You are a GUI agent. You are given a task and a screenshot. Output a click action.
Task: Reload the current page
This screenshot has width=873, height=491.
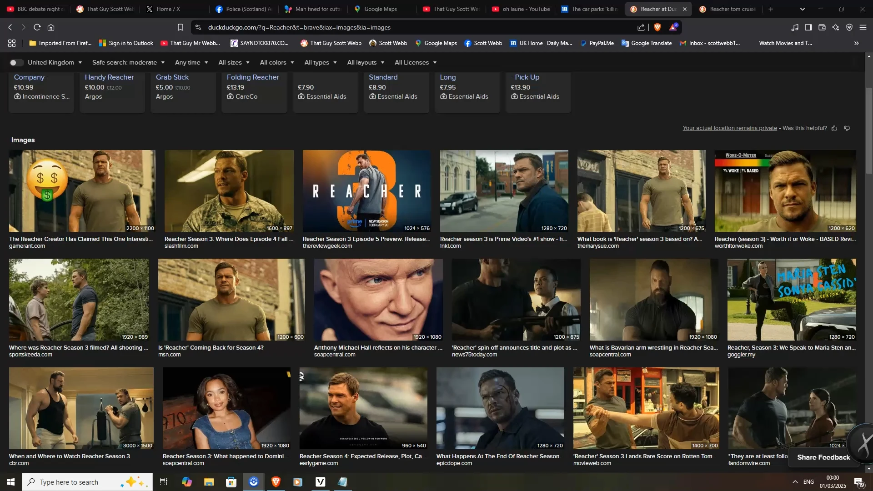pos(37,27)
